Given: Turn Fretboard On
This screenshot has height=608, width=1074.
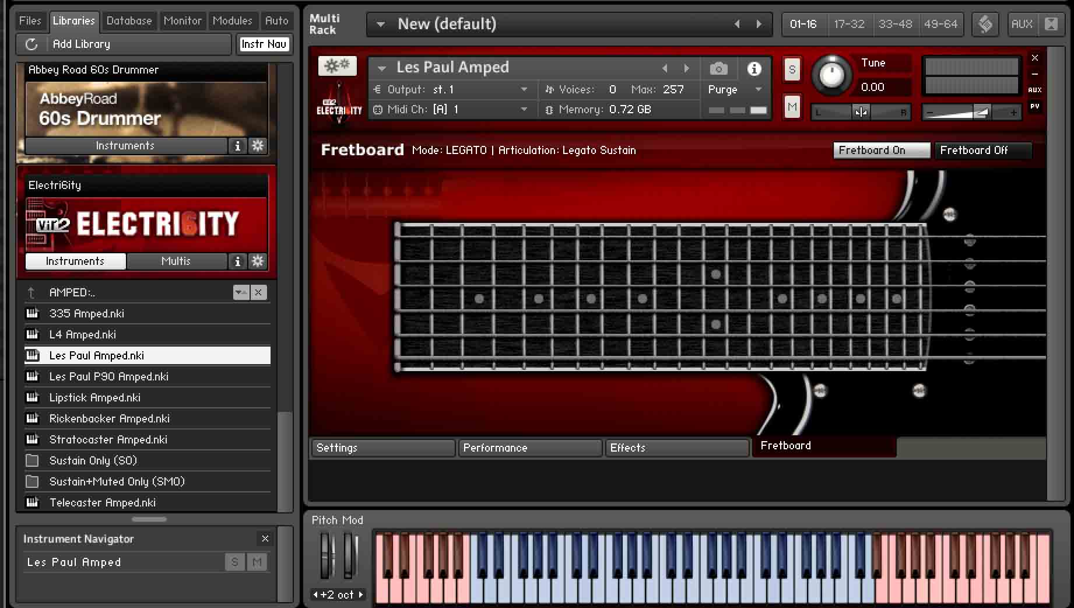Looking at the screenshot, I should tap(881, 150).
